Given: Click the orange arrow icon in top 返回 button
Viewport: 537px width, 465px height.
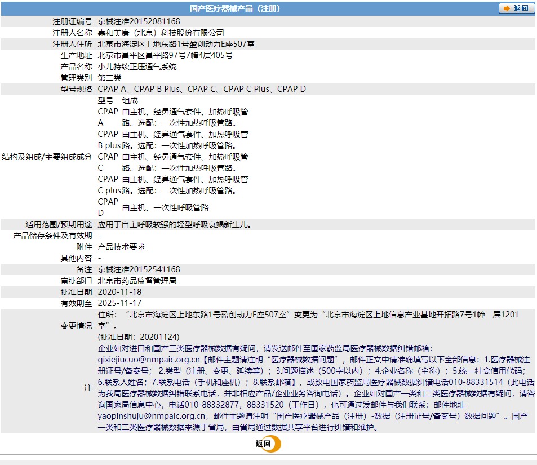Looking at the screenshot, I should click(x=507, y=8).
